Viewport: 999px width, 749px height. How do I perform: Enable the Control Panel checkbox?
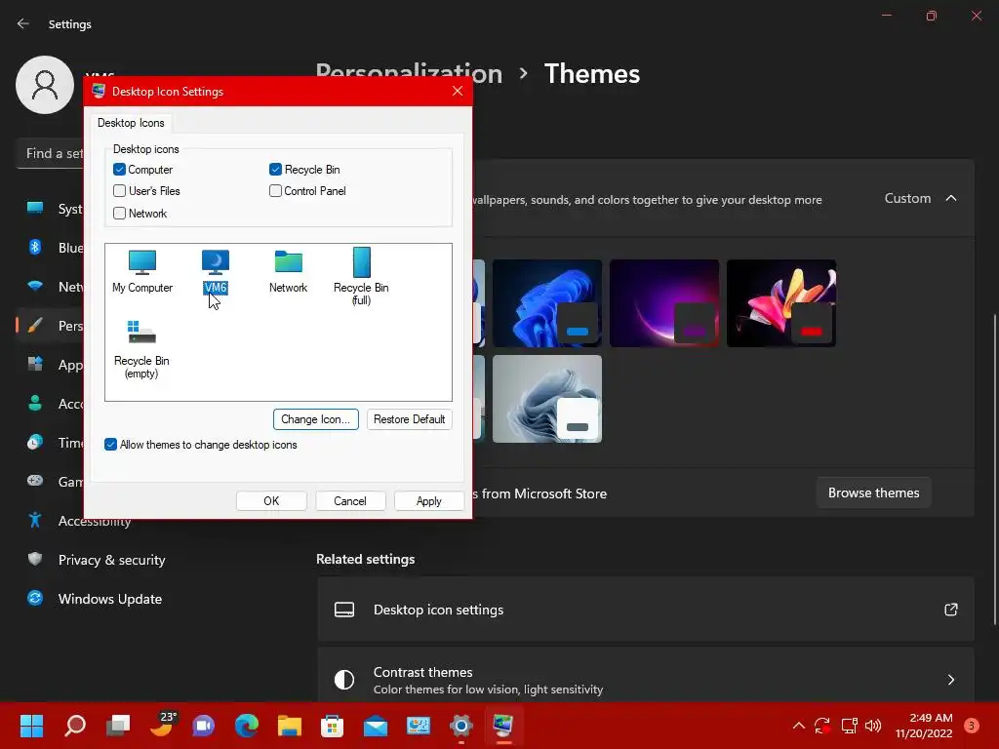coord(275,190)
